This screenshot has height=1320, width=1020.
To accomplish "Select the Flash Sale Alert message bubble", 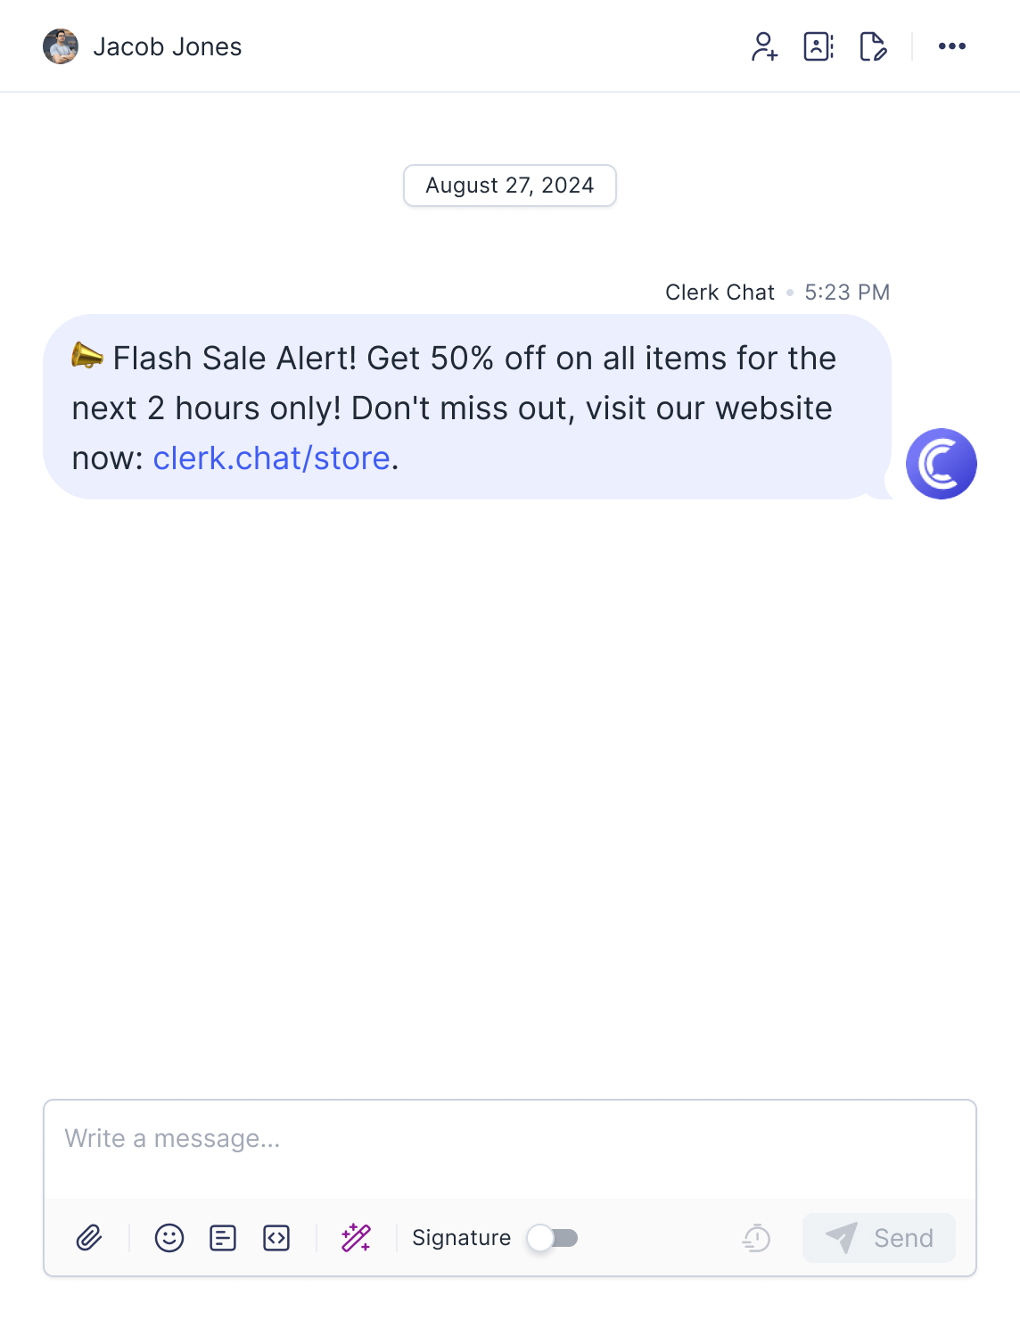I will tap(467, 407).
